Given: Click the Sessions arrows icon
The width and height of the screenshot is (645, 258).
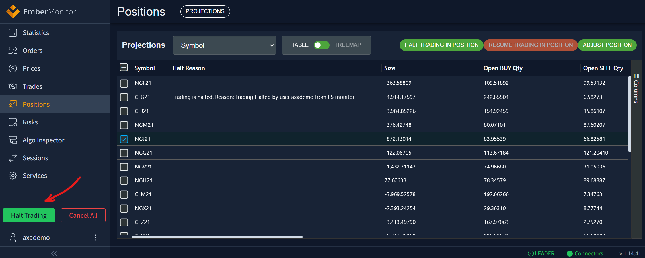Looking at the screenshot, I should click(x=13, y=158).
